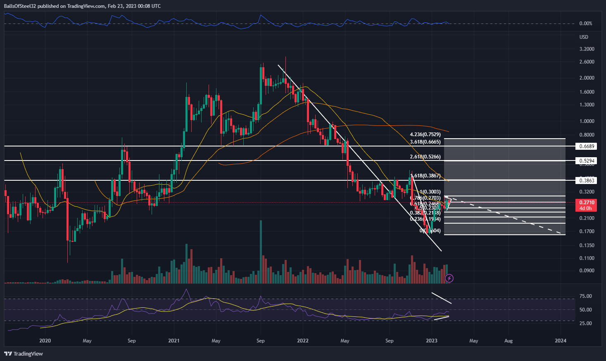Click the 0.8000 price axis label
Image resolution: width=606 pixels, height=361 pixels.
(x=587, y=135)
